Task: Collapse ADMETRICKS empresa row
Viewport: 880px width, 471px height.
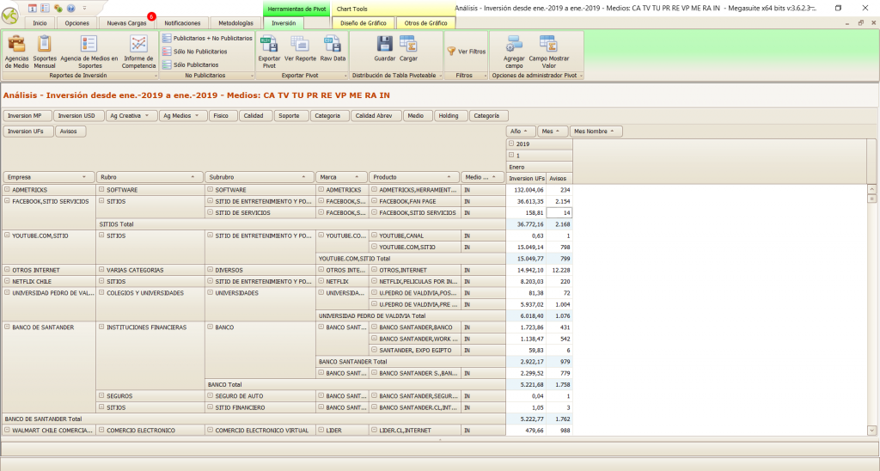Action: (7, 190)
